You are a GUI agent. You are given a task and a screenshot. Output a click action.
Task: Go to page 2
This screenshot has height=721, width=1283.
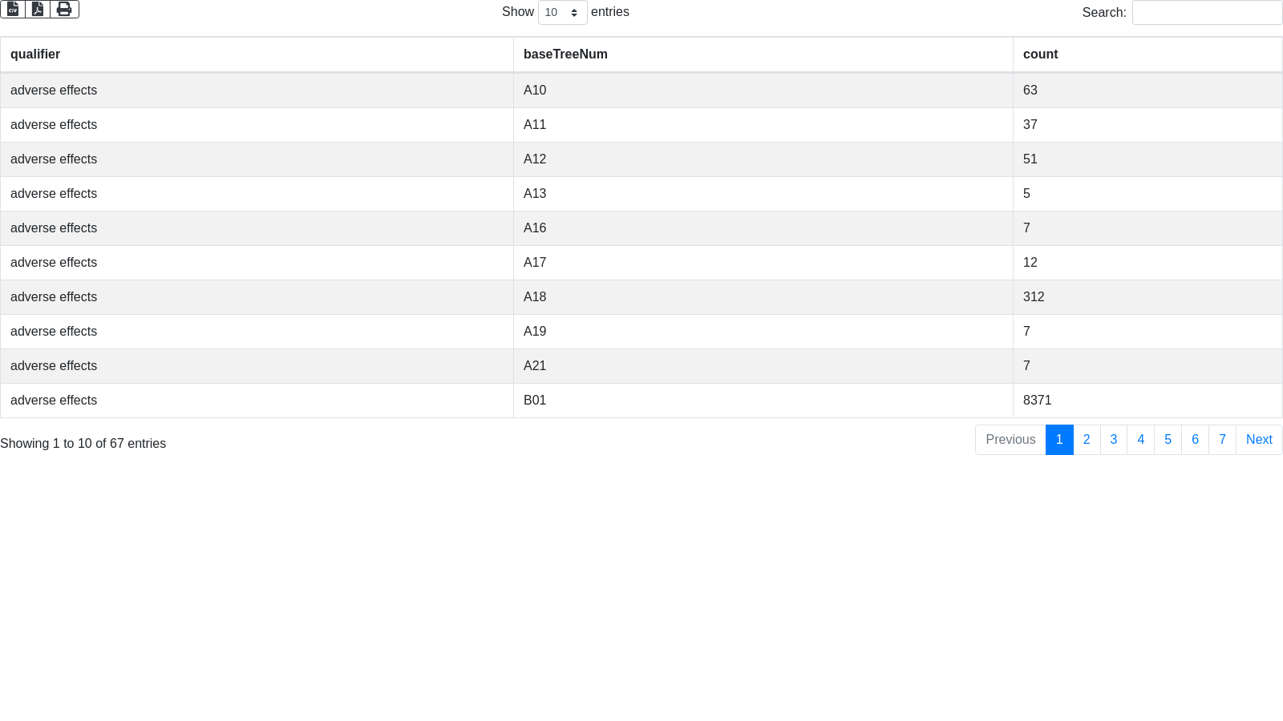[x=1087, y=440]
